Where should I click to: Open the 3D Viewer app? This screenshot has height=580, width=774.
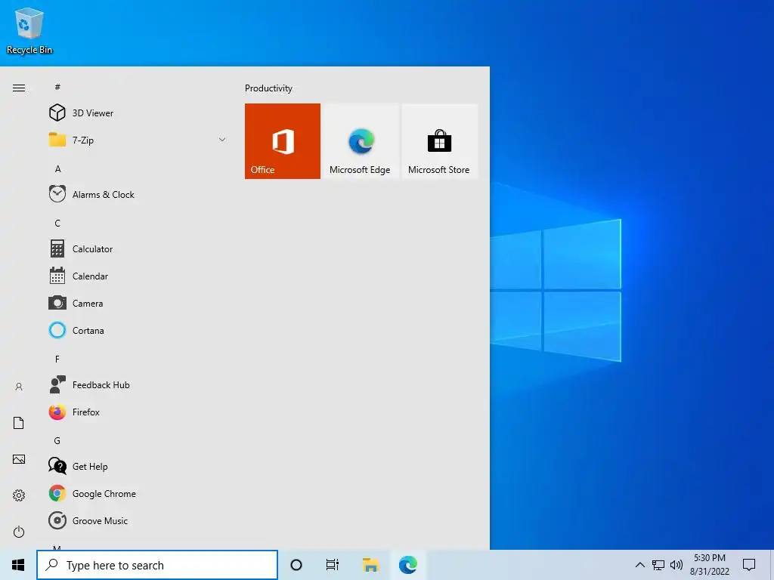tap(138, 113)
